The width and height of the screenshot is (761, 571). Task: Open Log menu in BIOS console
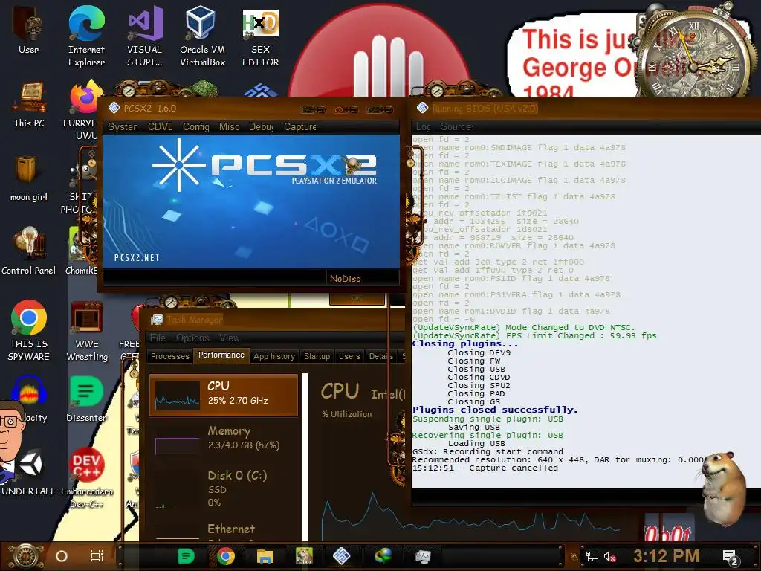coord(423,126)
